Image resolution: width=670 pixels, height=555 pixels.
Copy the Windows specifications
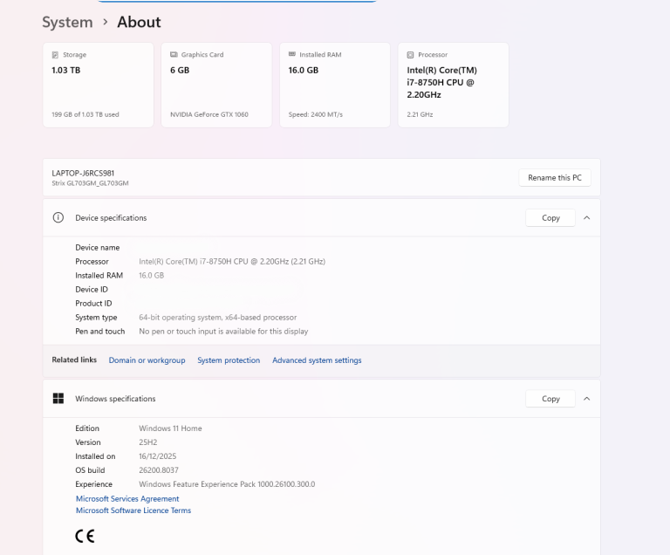pyautogui.click(x=550, y=399)
